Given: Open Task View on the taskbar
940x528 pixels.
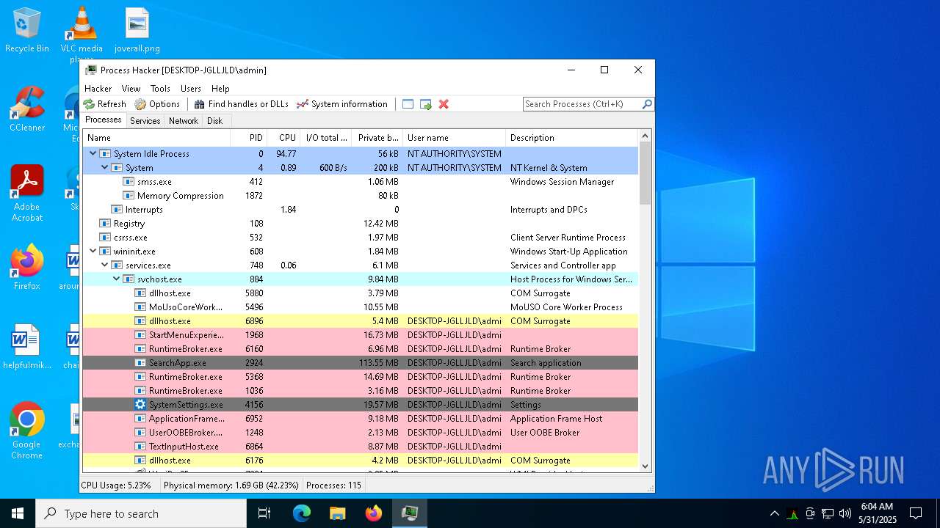Looking at the screenshot, I should 264,513.
